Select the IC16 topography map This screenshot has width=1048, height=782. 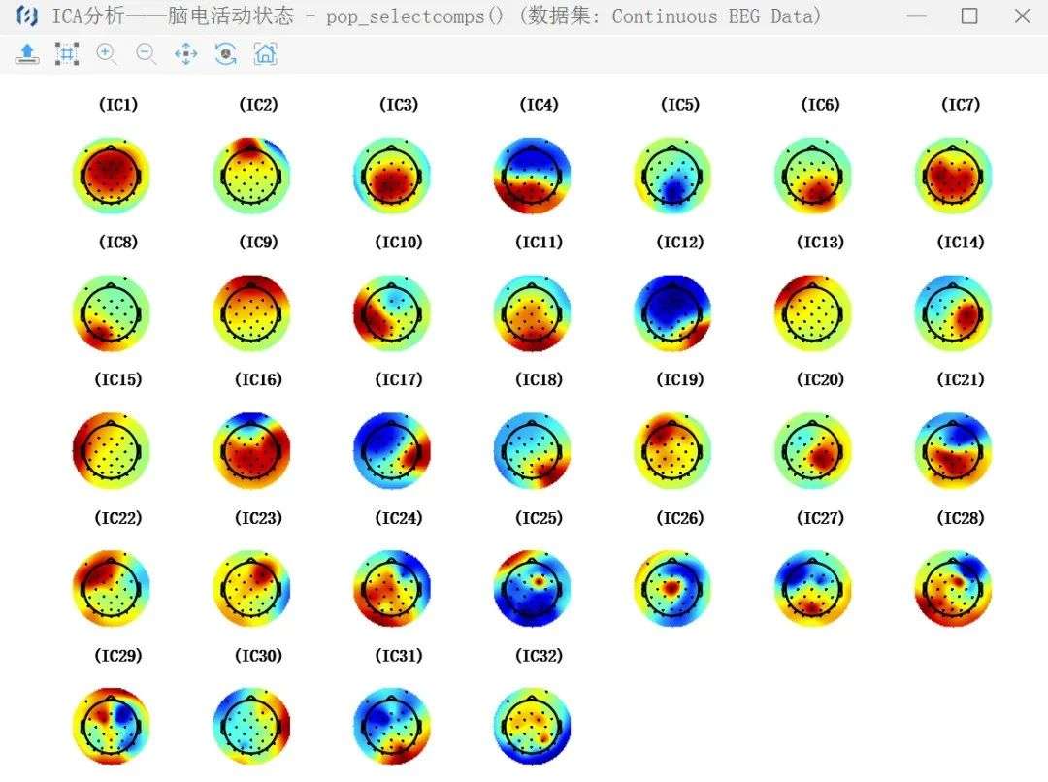(251, 451)
